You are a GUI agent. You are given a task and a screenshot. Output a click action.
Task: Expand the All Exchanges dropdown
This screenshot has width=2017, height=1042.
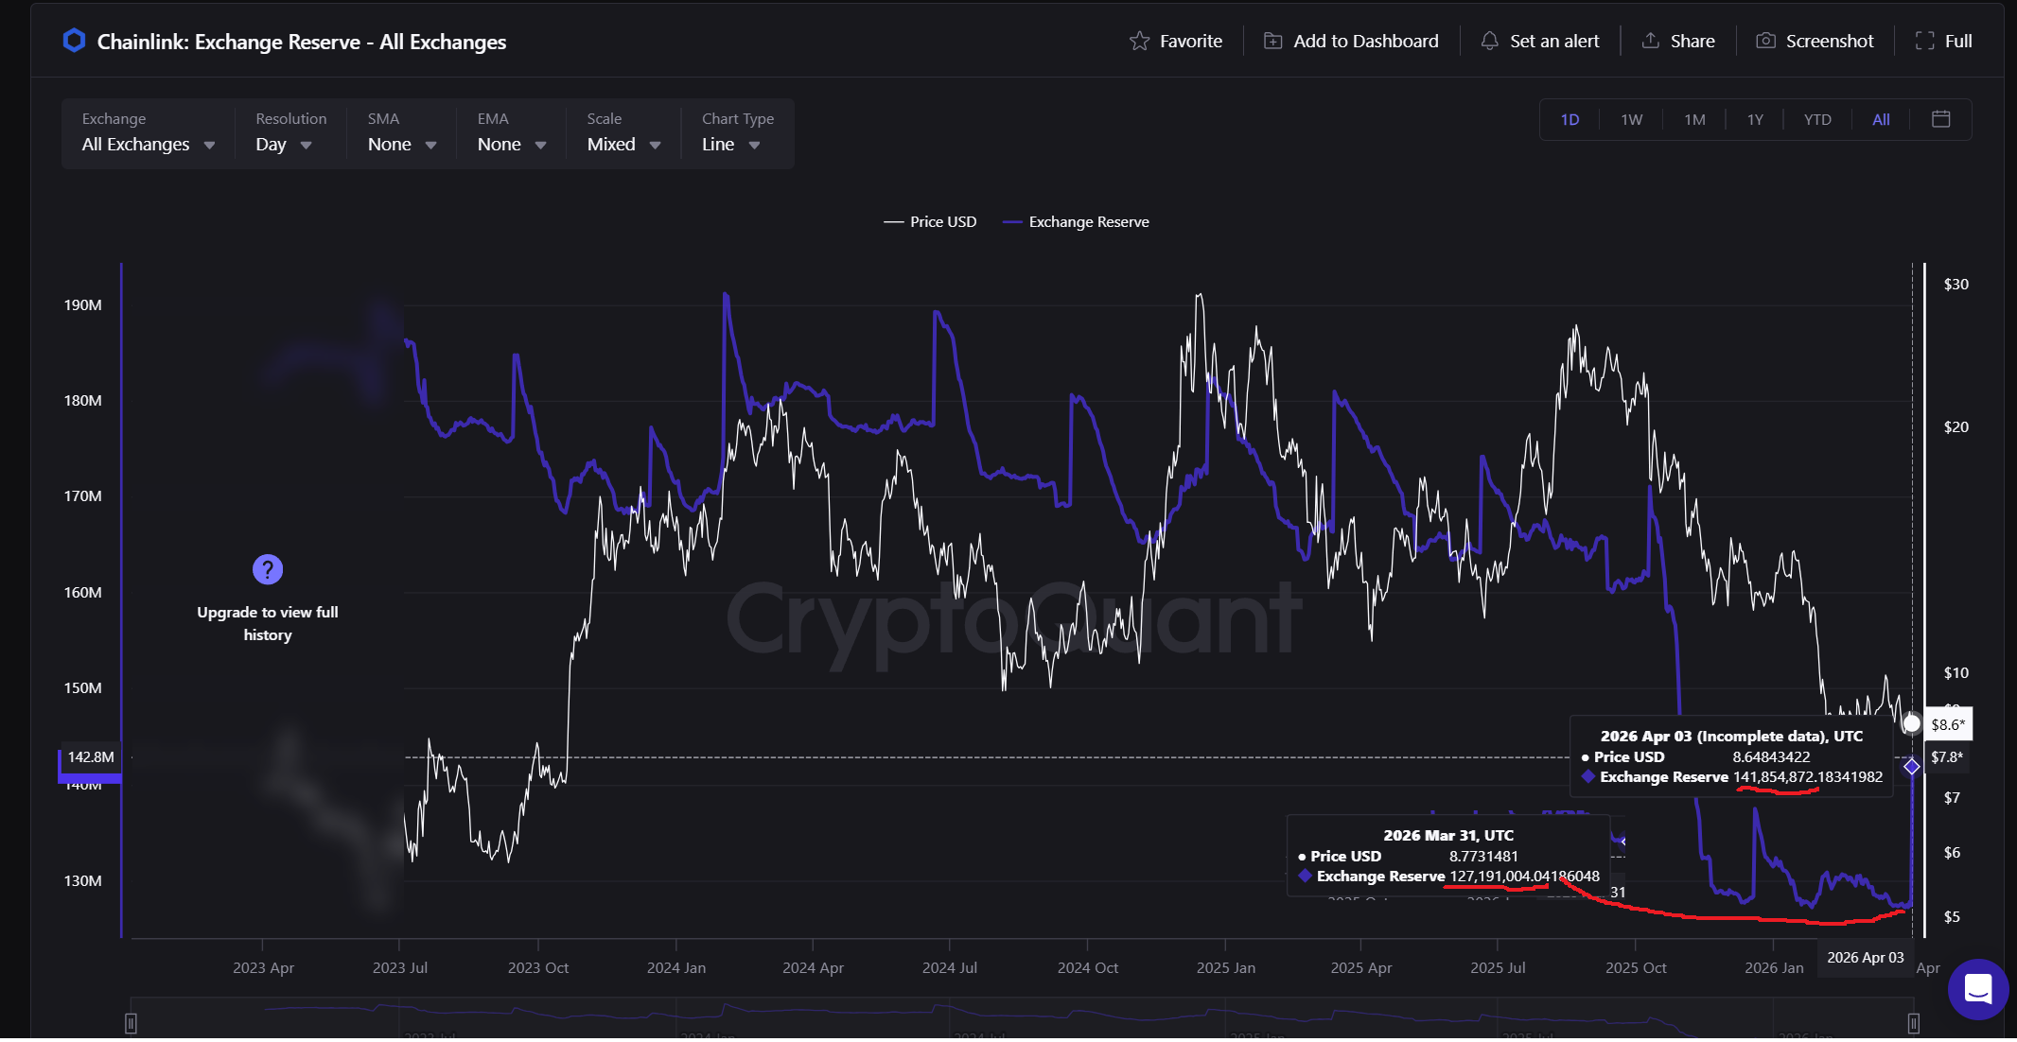[x=149, y=145]
